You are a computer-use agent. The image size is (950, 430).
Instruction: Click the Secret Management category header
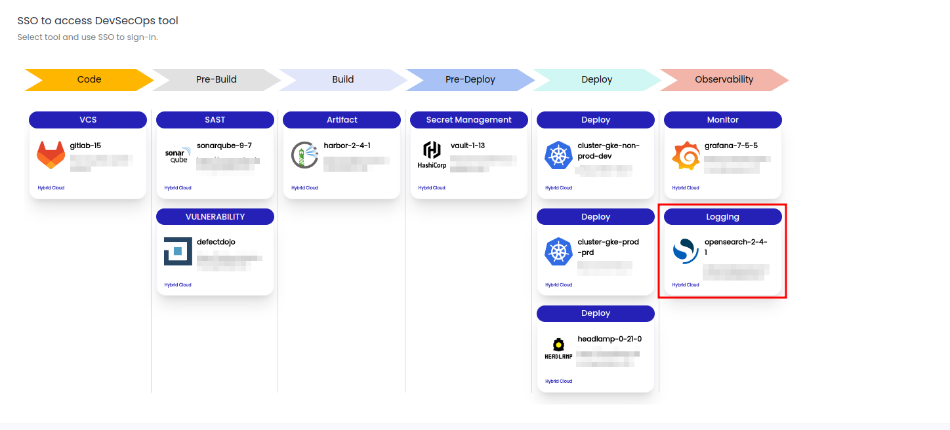[469, 120]
